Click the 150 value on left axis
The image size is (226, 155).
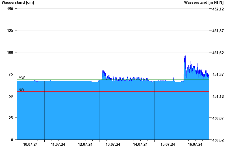10,9
